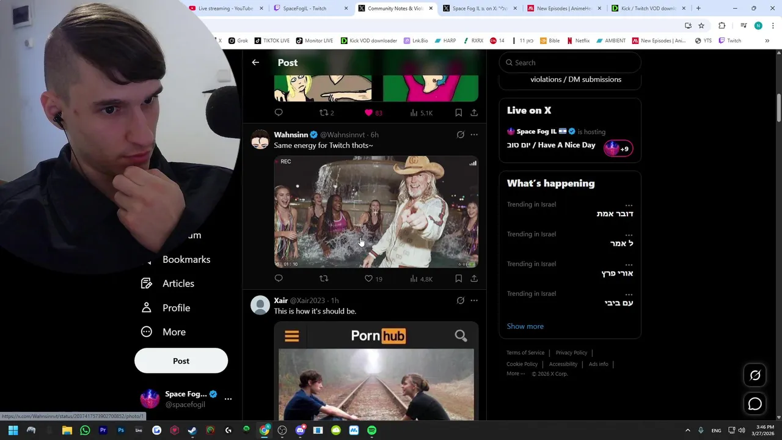Repost Wahnsinn's tweet
The height and width of the screenshot is (440, 782).
click(x=324, y=279)
